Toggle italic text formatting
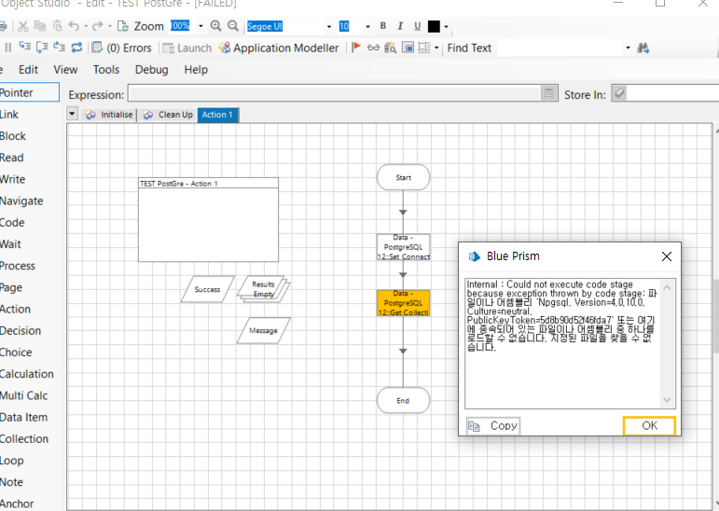Image resolution: width=719 pixels, height=511 pixels. pyautogui.click(x=400, y=26)
